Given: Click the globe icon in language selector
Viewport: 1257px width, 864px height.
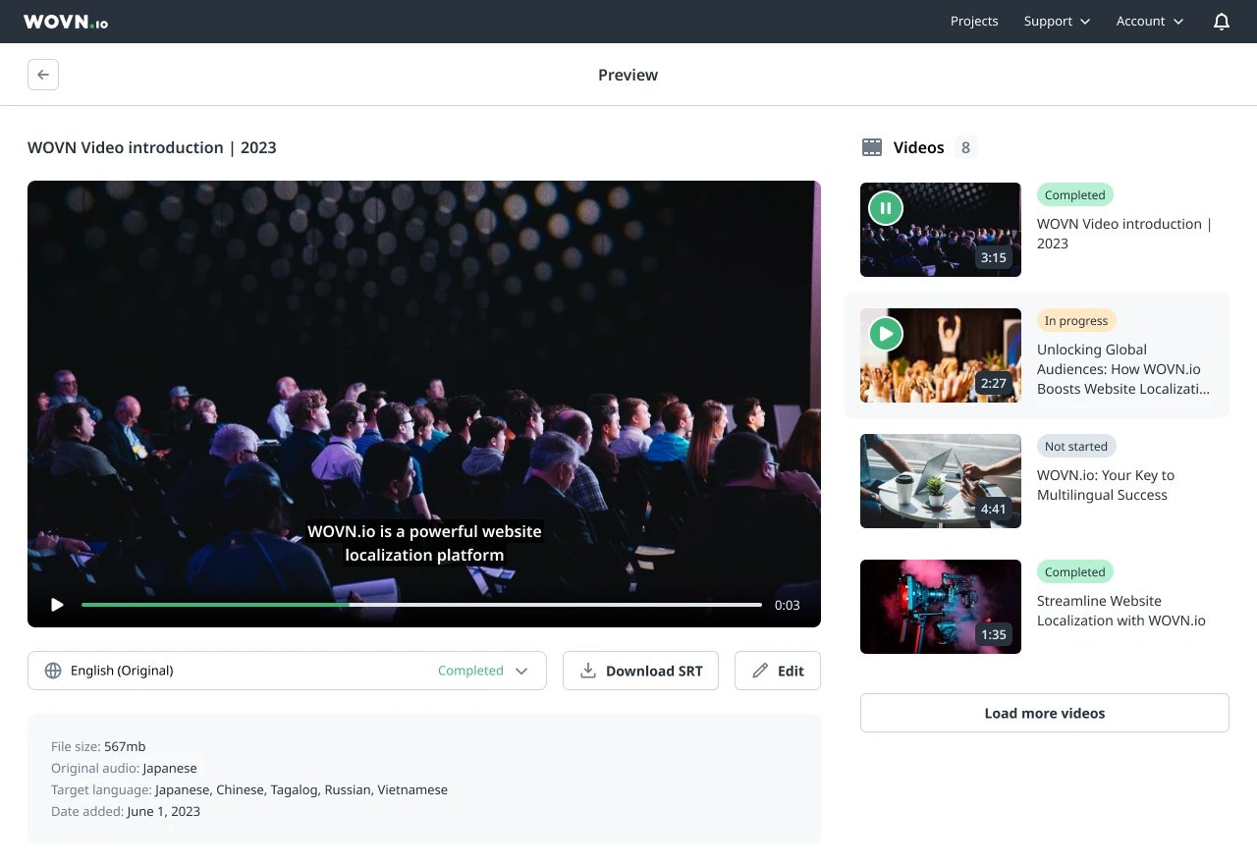Looking at the screenshot, I should [x=53, y=671].
